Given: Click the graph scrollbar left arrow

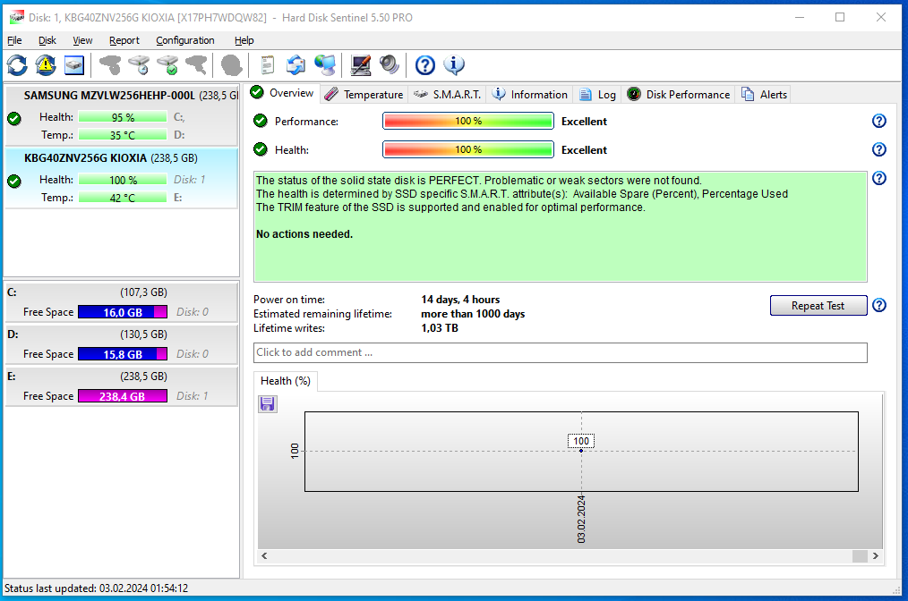Looking at the screenshot, I should coord(265,556).
